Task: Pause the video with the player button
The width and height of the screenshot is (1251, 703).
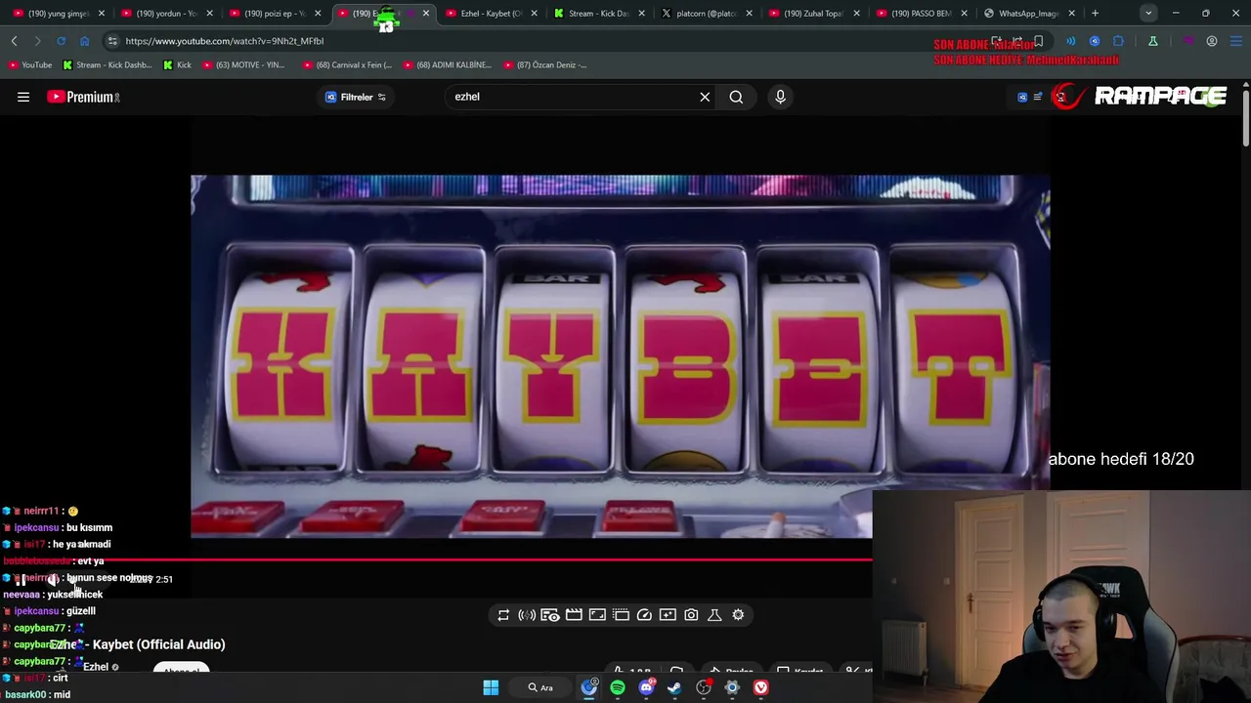Action: [x=21, y=579]
